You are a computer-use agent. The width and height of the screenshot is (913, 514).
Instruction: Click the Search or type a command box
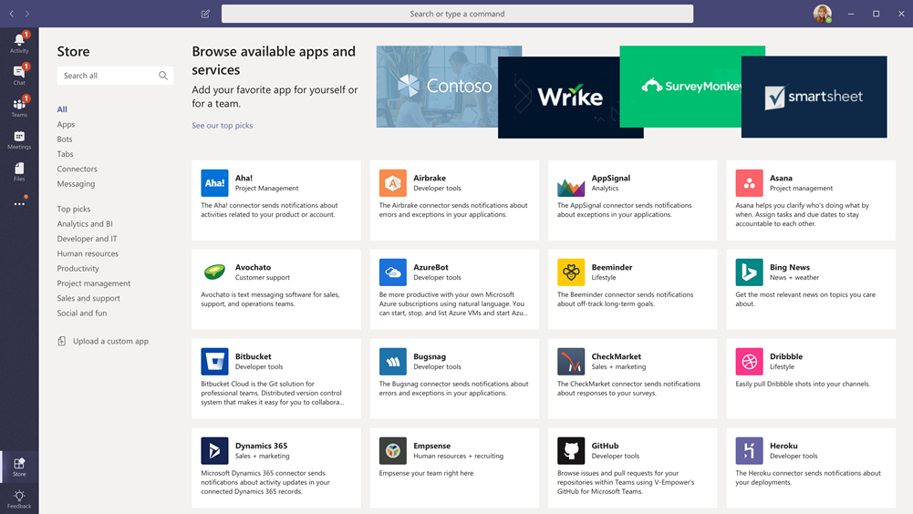click(457, 14)
